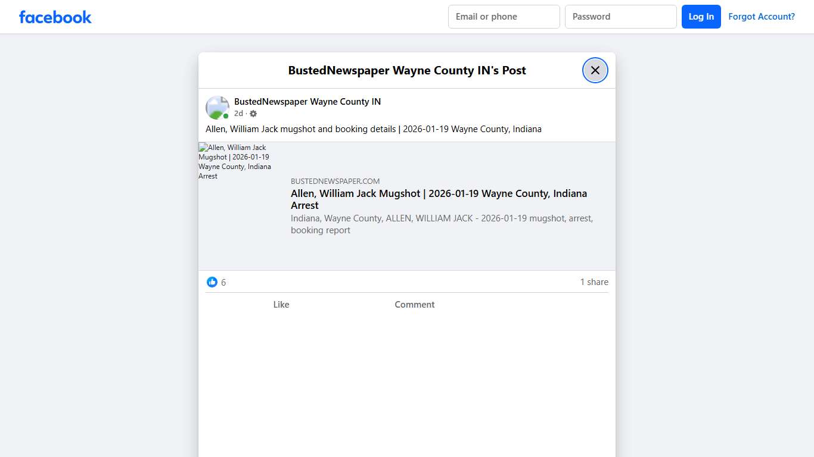Click the blue thumbs-up reaction icon
Screen dimensions: 814x457
[x=212, y=281]
